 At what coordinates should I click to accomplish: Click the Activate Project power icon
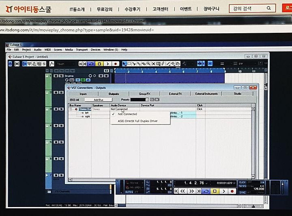pyautogui.click(x=10, y=64)
